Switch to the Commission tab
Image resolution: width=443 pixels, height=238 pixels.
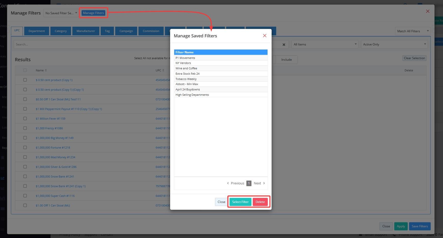pos(151,31)
